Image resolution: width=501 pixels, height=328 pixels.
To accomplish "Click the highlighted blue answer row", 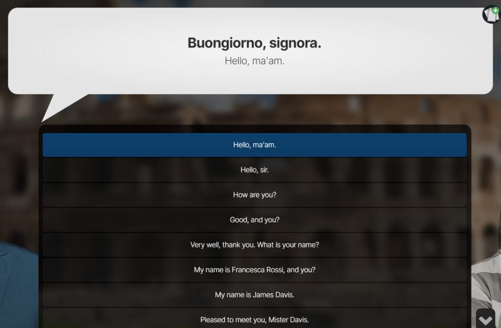I will (x=255, y=145).
